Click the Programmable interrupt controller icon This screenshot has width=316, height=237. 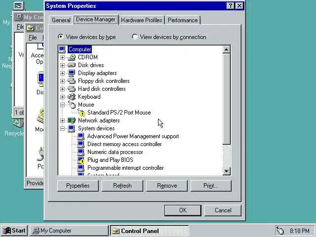(81, 168)
